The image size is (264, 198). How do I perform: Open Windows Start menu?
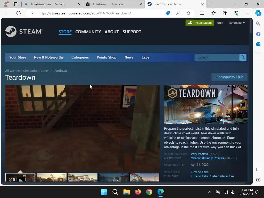(x=104, y=192)
